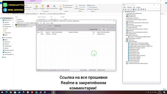Open Действие menu in Device Manager

point(129,7)
